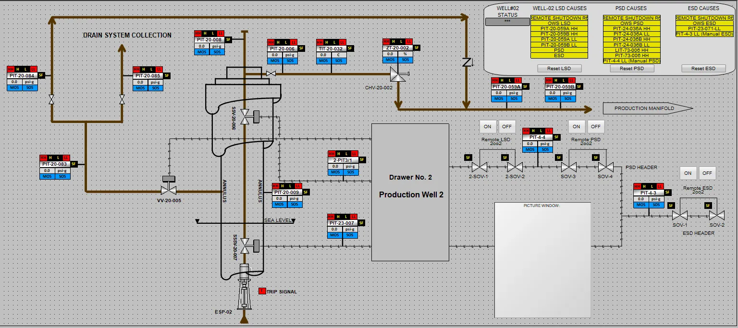Click the 2-SOV-1 solenoid valve
Viewport: 738px width, 328px height.
[479, 167]
